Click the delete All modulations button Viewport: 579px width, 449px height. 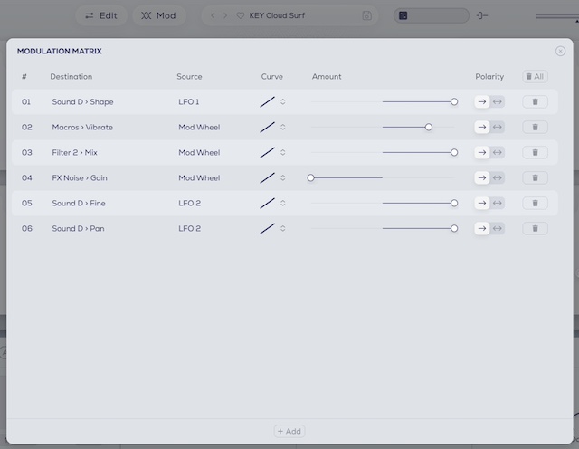535,77
